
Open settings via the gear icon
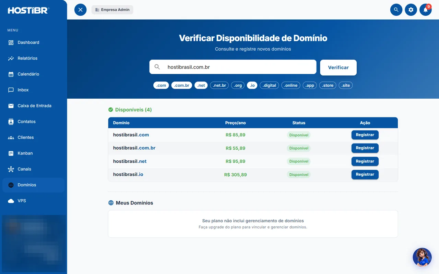click(x=411, y=10)
